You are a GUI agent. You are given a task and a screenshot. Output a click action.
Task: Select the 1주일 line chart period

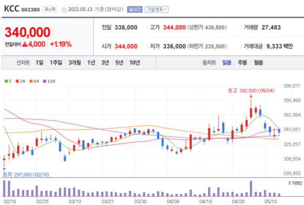pos(56,62)
